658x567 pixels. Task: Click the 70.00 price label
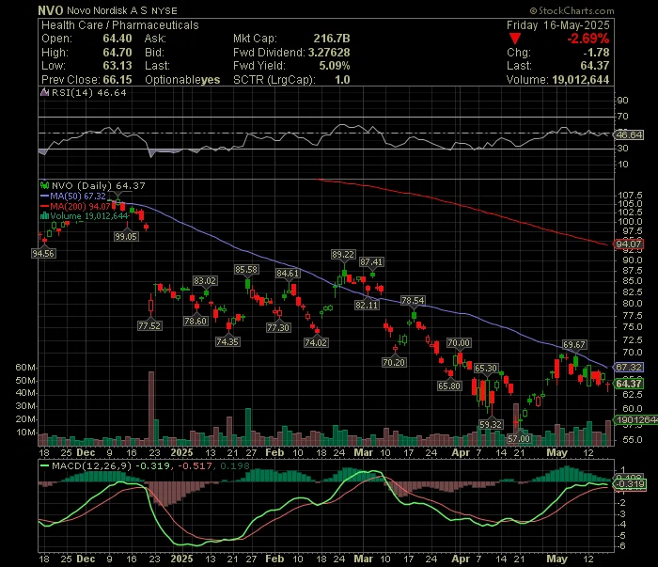click(x=459, y=343)
